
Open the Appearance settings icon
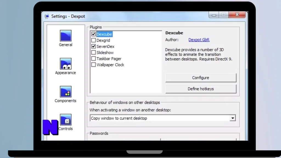coord(66,64)
